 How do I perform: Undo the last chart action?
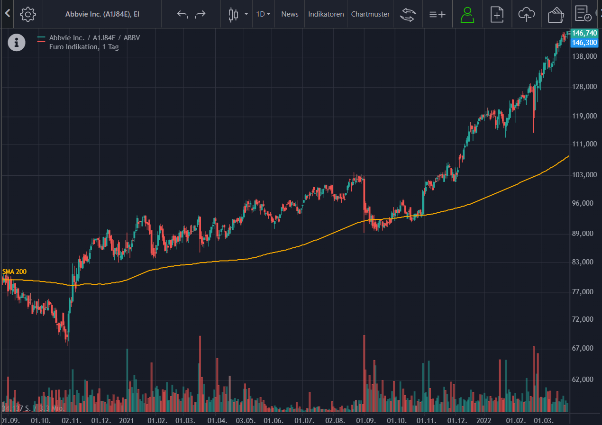click(182, 14)
